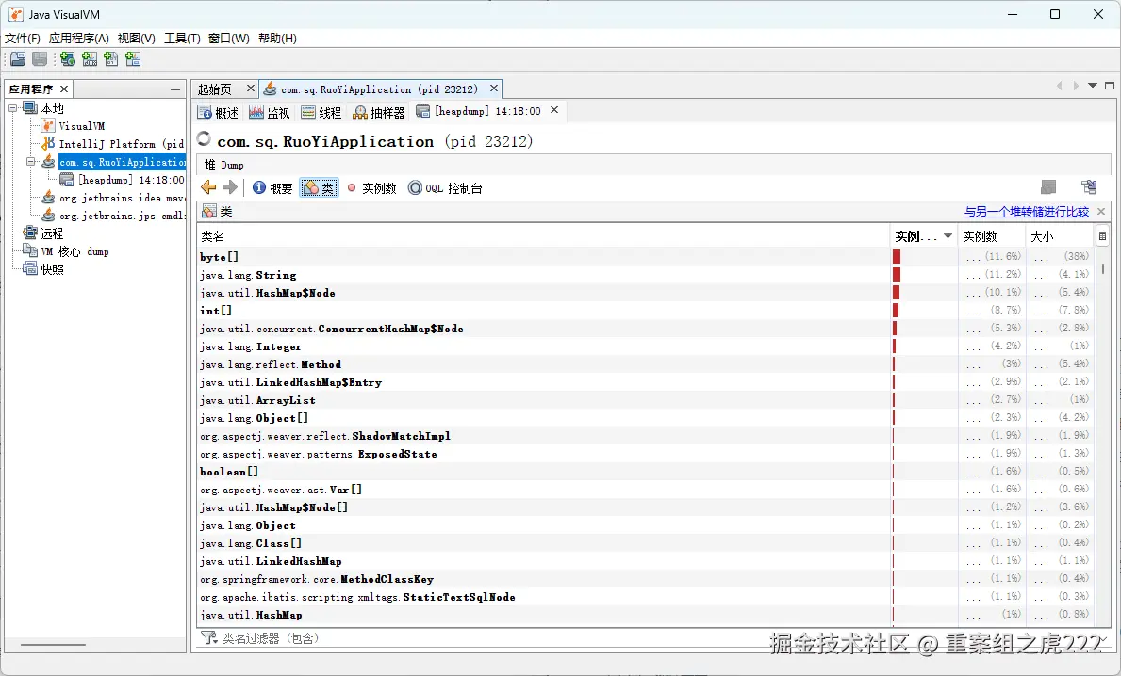This screenshot has width=1121, height=676.
Task: Switch to the 监视 subtab
Action: (270, 112)
